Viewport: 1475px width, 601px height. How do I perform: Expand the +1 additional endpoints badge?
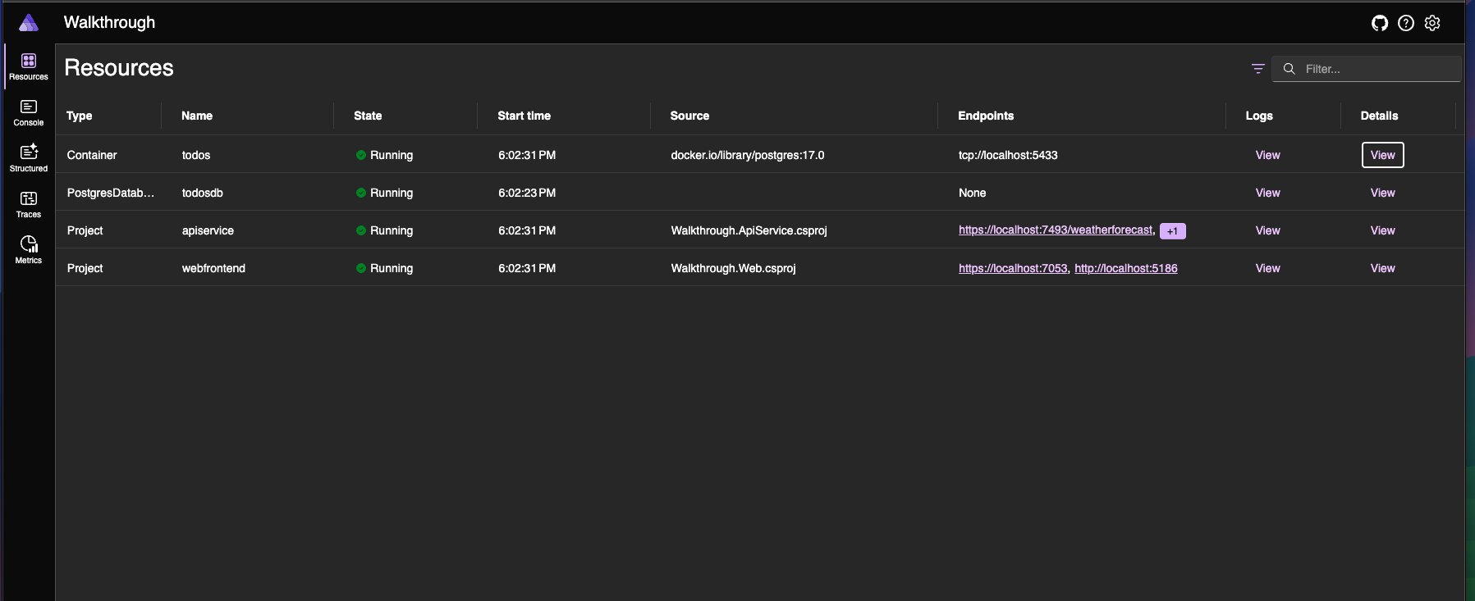click(1172, 231)
